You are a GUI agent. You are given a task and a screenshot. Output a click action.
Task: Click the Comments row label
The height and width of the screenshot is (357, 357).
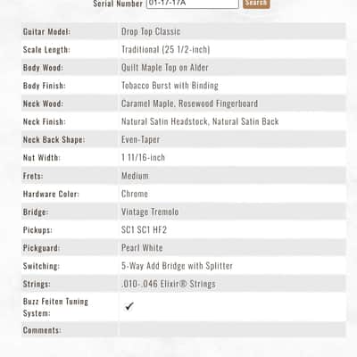42,330
